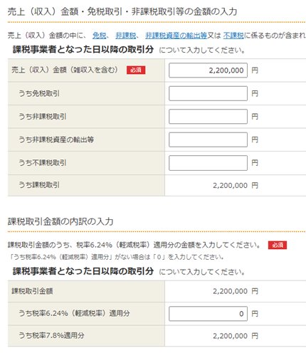The width and height of the screenshot is (306, 358).
Task: Click the うち非課税資産の輸出等 amount field
Action: (208, 139)
